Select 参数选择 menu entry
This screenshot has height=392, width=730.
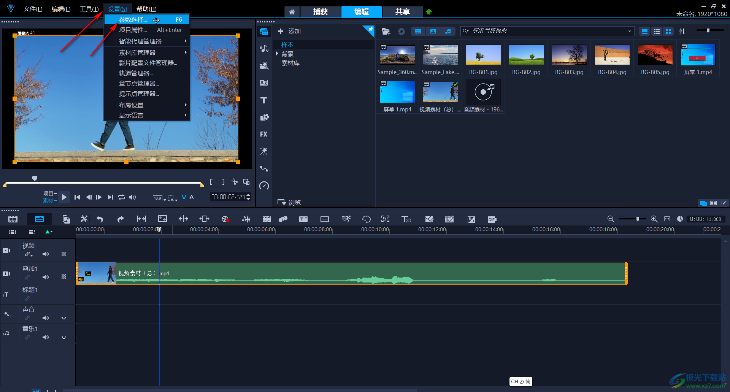[x=147, y=19]
